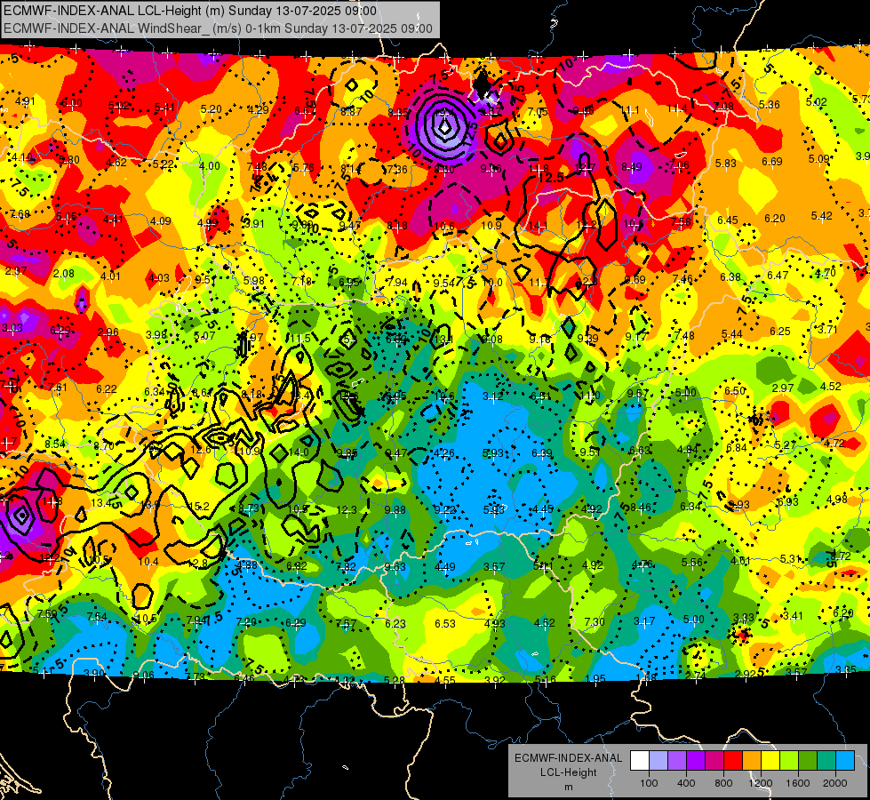Click the wind shear value 2.97

(x=783, y=388)
